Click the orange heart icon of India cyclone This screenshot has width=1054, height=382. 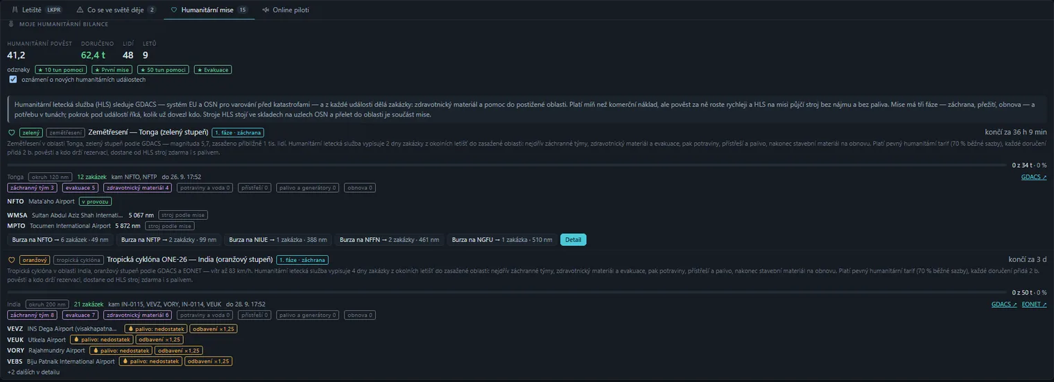pyautogui.click(x=12, y=260)
